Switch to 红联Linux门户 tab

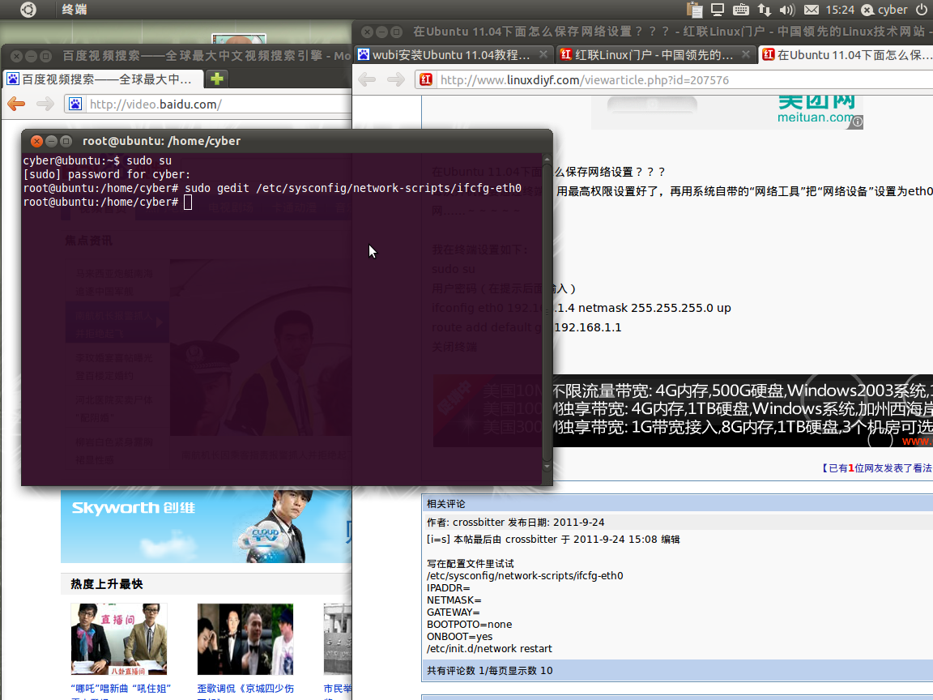(655, 55)
